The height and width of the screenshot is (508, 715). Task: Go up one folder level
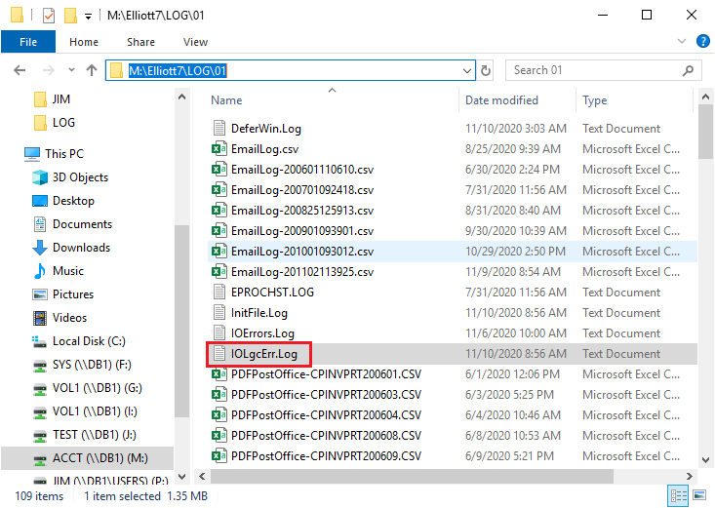(92, 70)
